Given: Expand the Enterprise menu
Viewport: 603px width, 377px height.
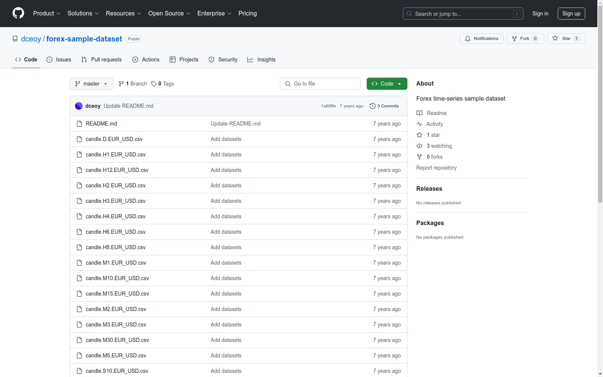Looking at the screenshot, I should click(x=214, y=14).
